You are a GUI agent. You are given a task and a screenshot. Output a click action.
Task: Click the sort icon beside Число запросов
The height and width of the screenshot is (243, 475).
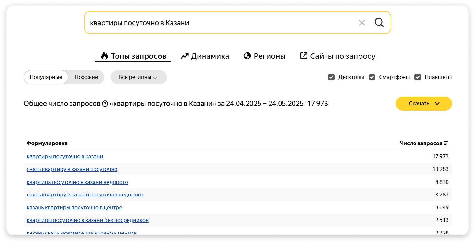coord(446,143)
